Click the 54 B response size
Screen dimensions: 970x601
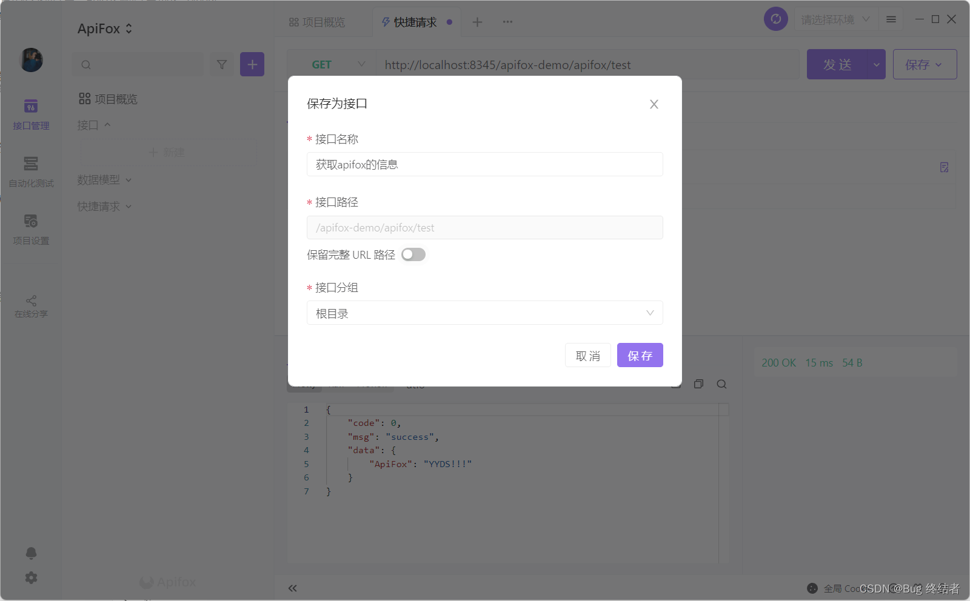(852, 363)
